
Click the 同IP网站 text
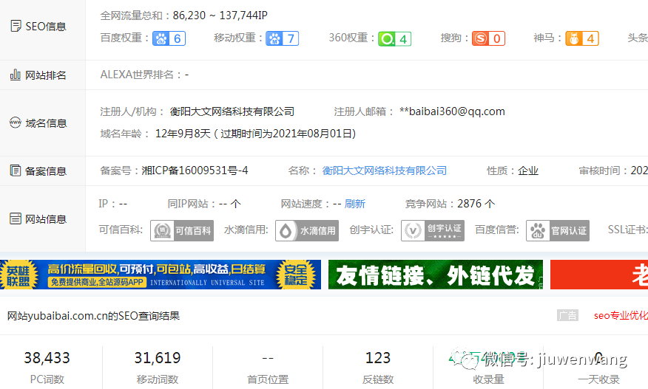[204, 204]
